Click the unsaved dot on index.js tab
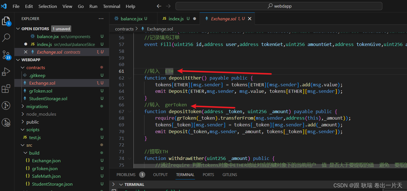Viewport: 407px width, 191px height. (x=194, y=19)
